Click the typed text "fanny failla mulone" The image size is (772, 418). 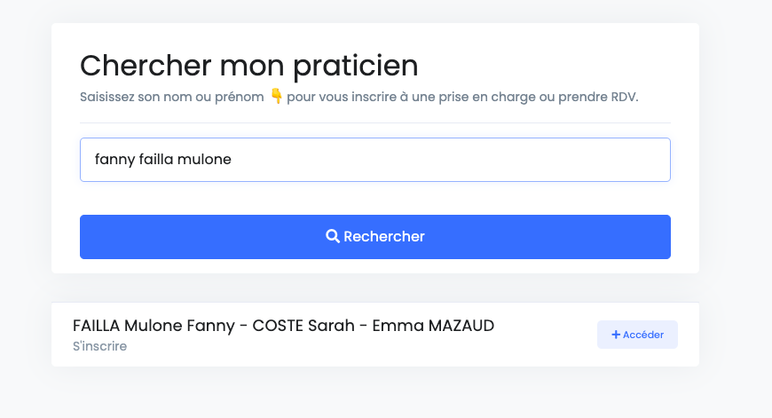[162, 160]
